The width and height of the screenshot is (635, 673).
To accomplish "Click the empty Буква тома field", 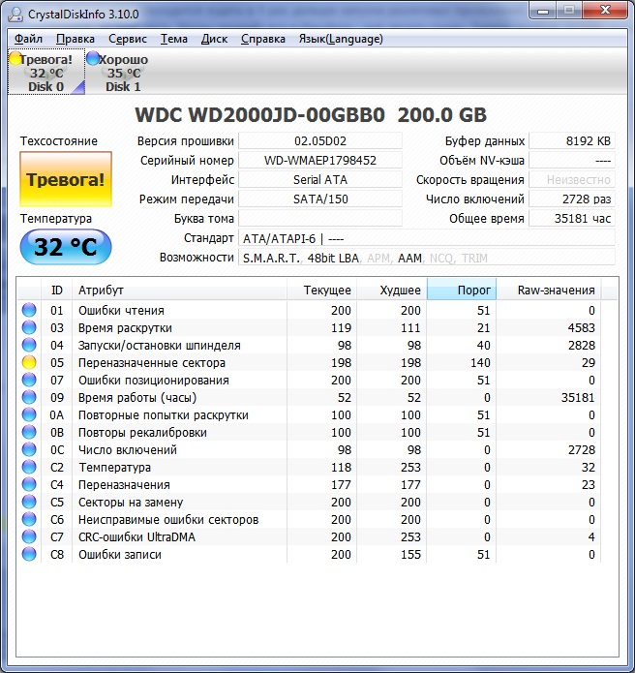I will pos(320,219).
